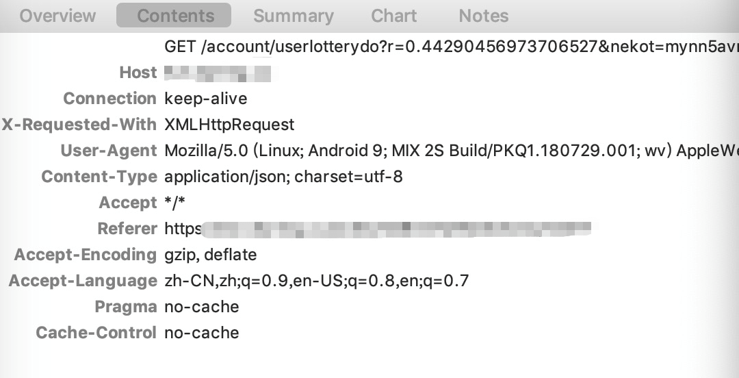Click the Connection header name
The height and width of the screenshot is (378, 739).
[109, 99]
